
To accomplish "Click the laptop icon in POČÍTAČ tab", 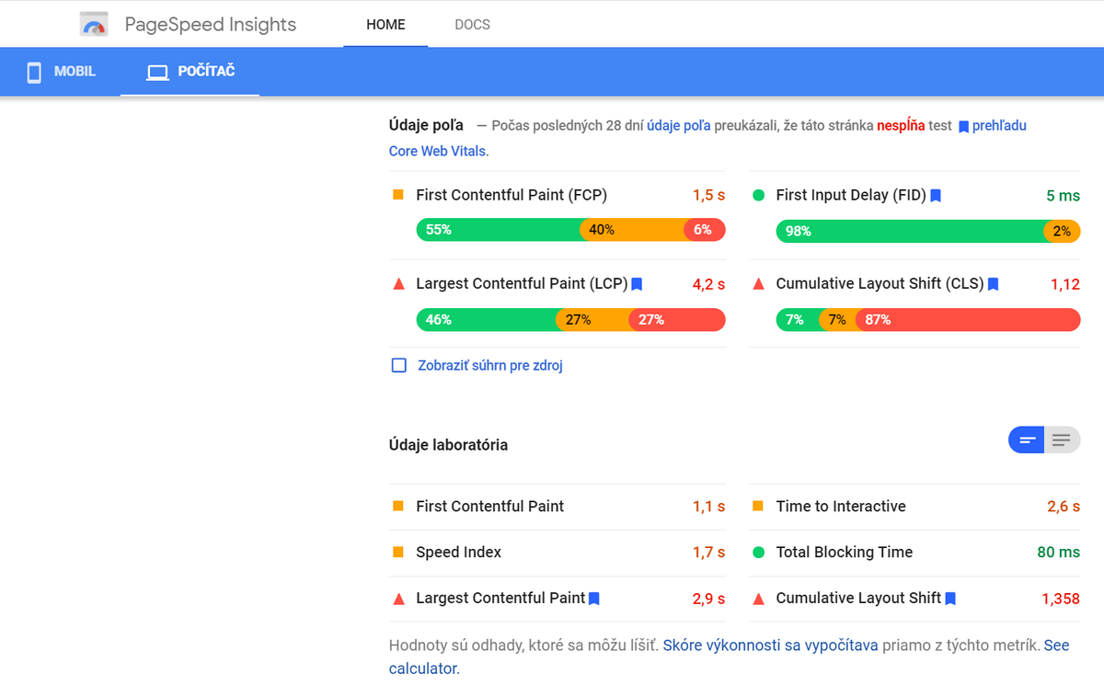I will 158,72.
